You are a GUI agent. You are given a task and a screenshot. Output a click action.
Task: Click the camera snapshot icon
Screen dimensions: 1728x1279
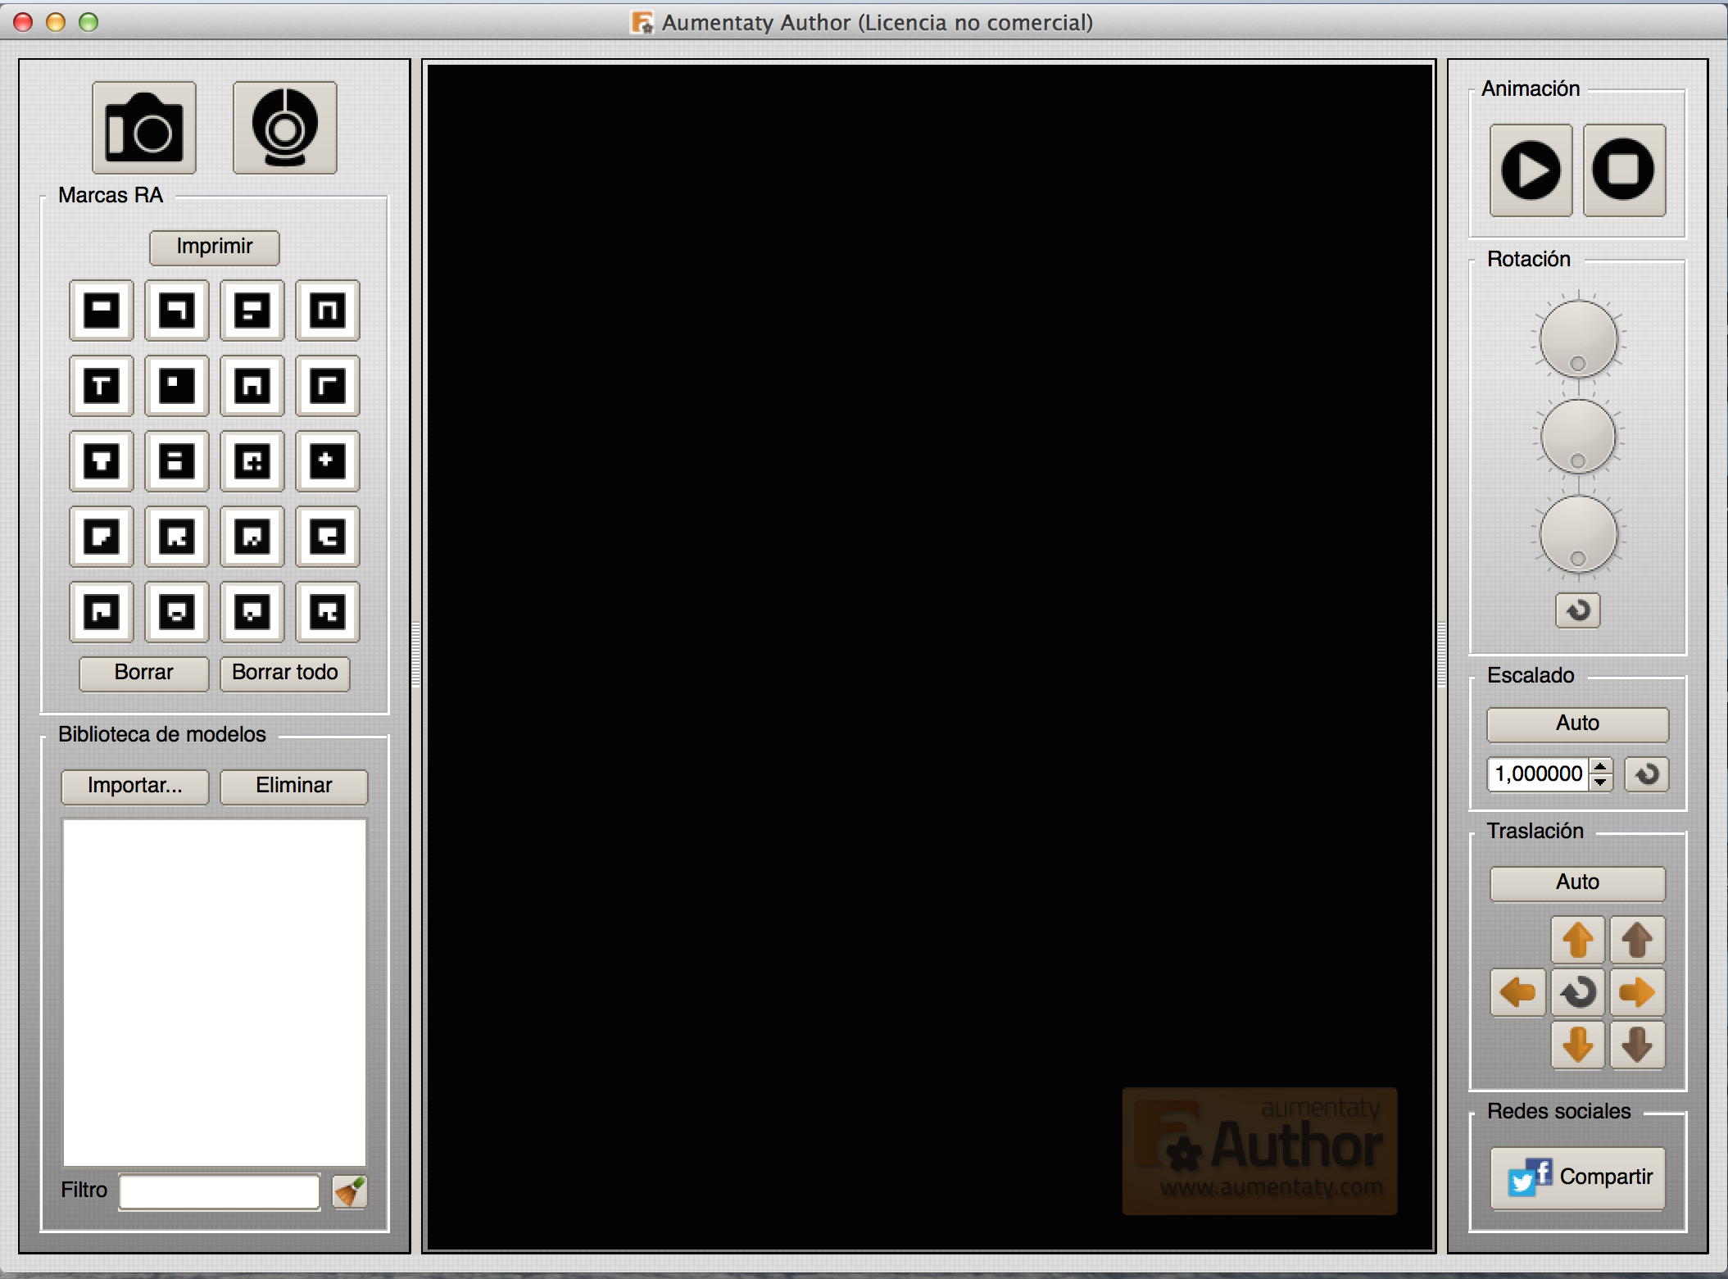(x=143, y=128)
